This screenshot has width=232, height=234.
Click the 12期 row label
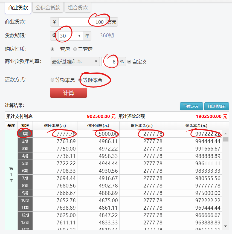pyautogui.click(x=25, y=215)
